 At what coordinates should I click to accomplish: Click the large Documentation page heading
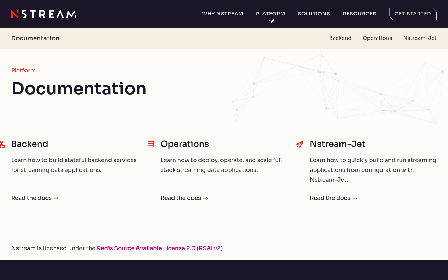(x=79, y=88)
